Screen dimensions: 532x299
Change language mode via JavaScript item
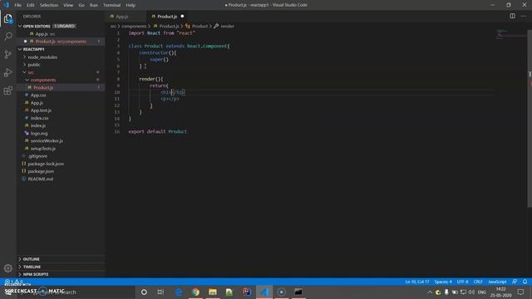tap(497, 282)
